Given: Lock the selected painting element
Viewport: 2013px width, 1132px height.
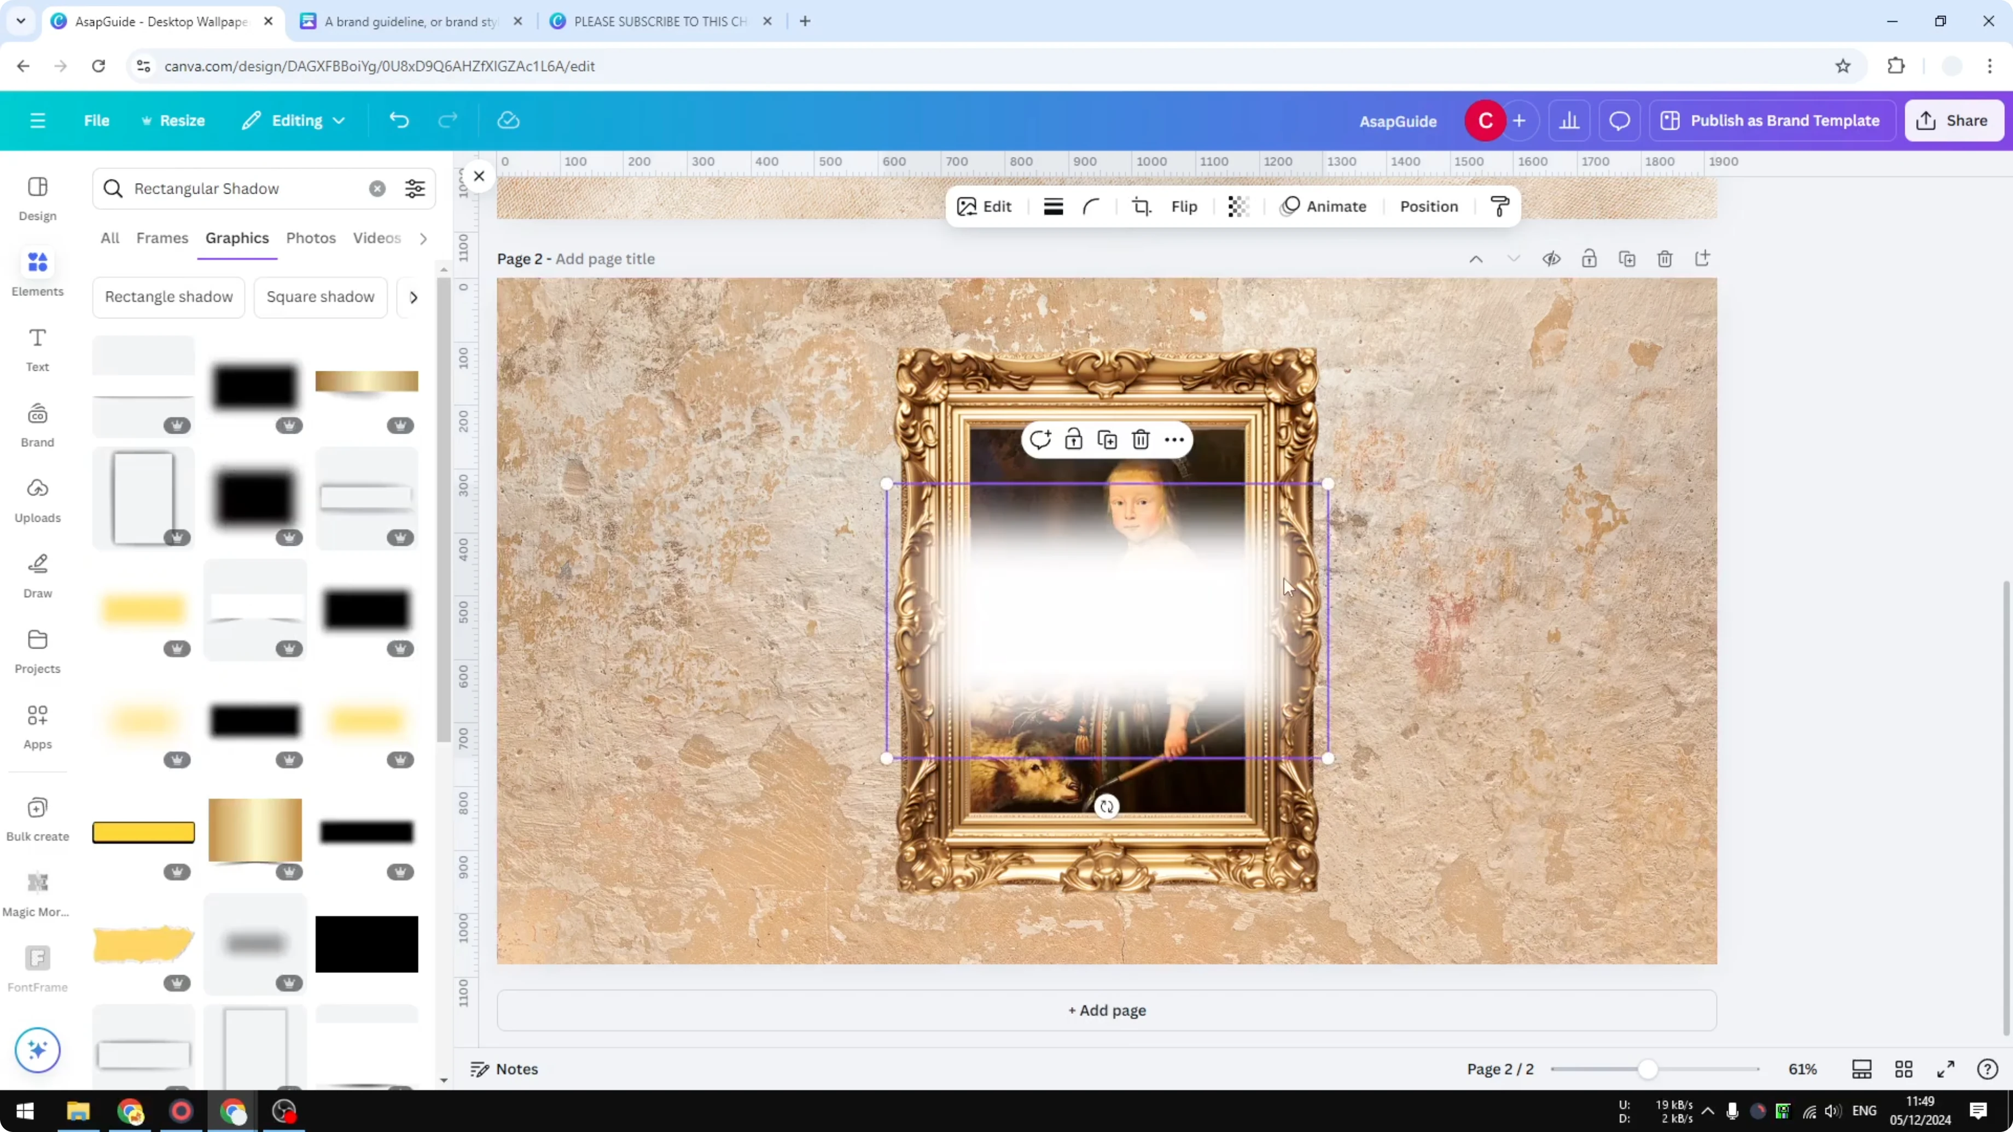Looking at the screenshot, I should [1074, 439].
